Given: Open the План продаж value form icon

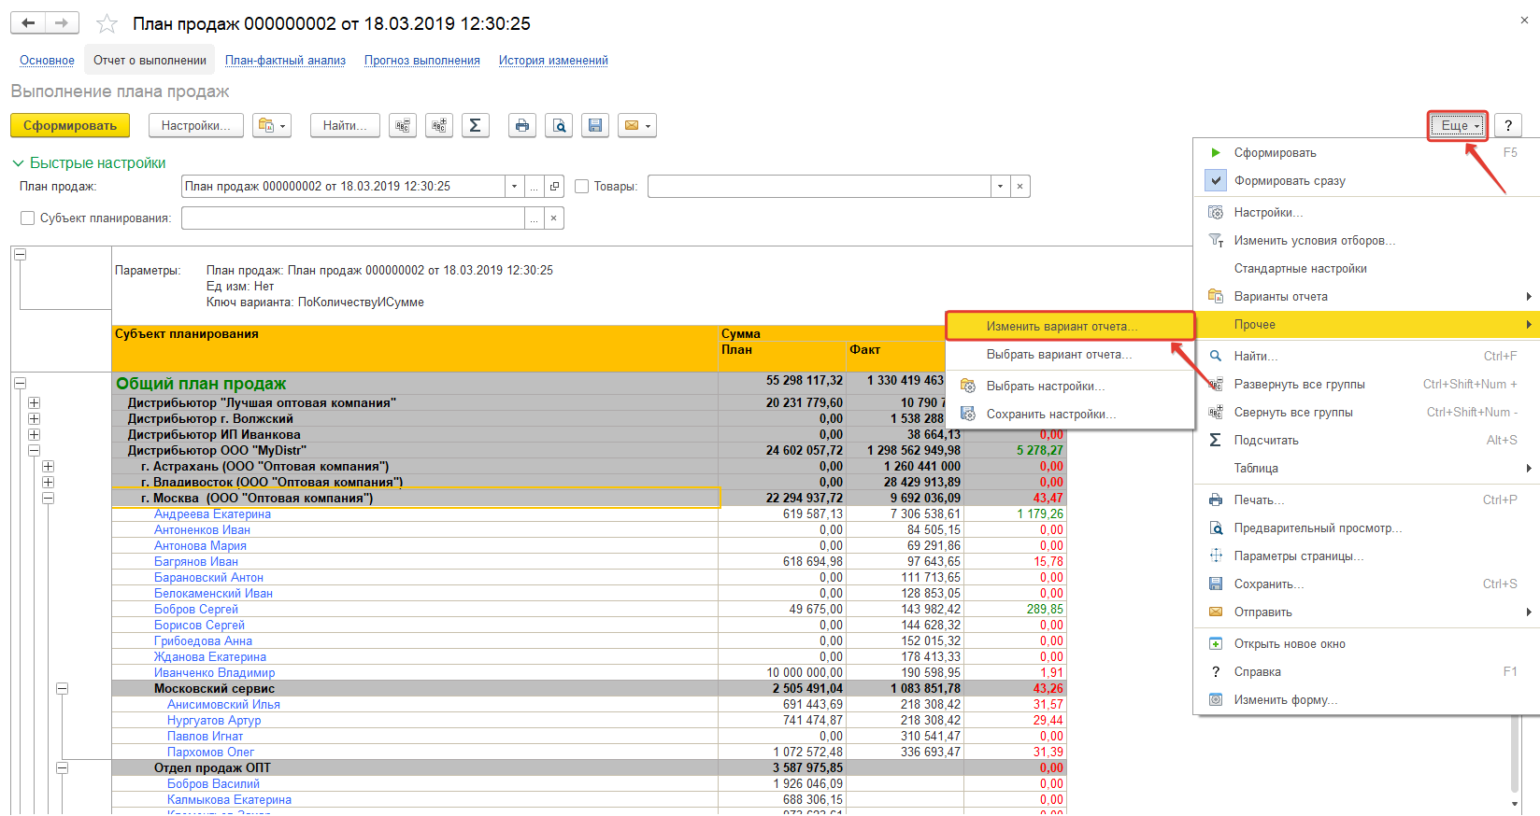Looking at the screenshot, I should [x=554, y=187].
